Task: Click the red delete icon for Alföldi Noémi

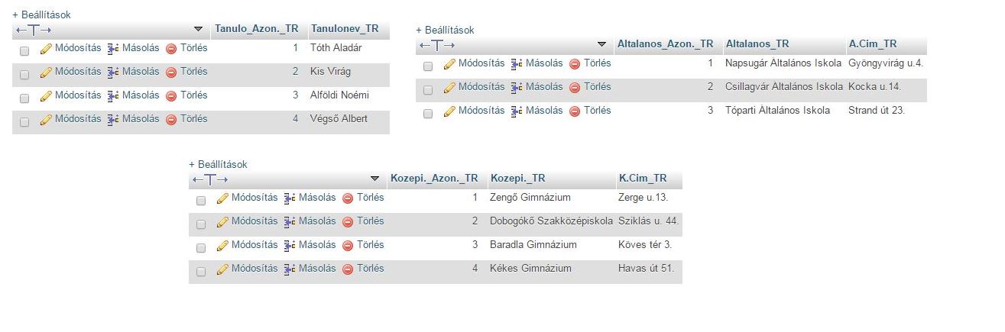Action: [171, 96]
